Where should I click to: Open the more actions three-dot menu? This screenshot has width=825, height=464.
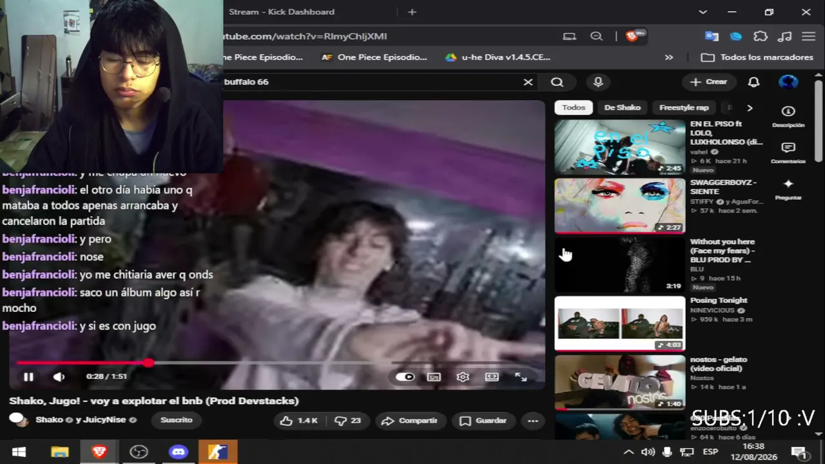(x=532, y=421)
